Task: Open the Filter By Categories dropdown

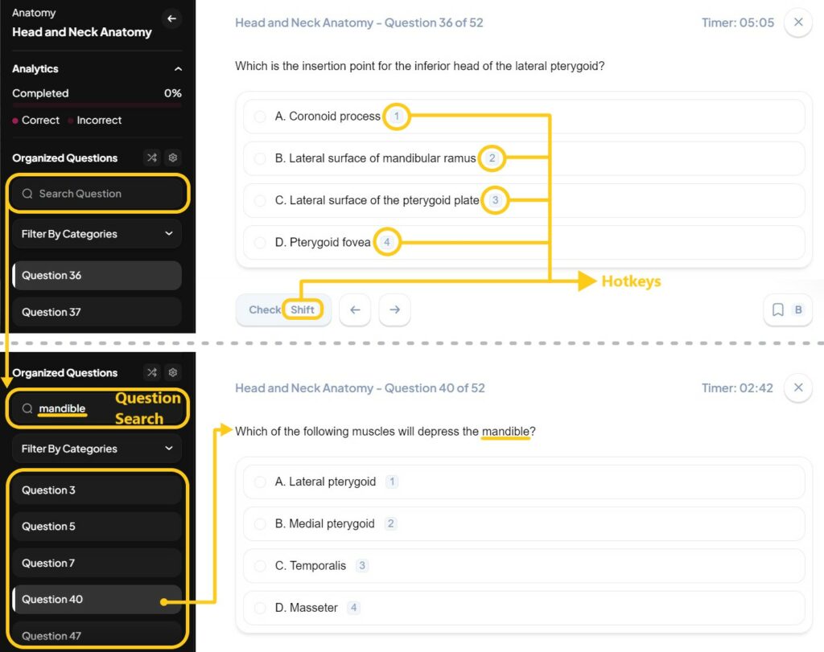Action: (x=97, y=233)
